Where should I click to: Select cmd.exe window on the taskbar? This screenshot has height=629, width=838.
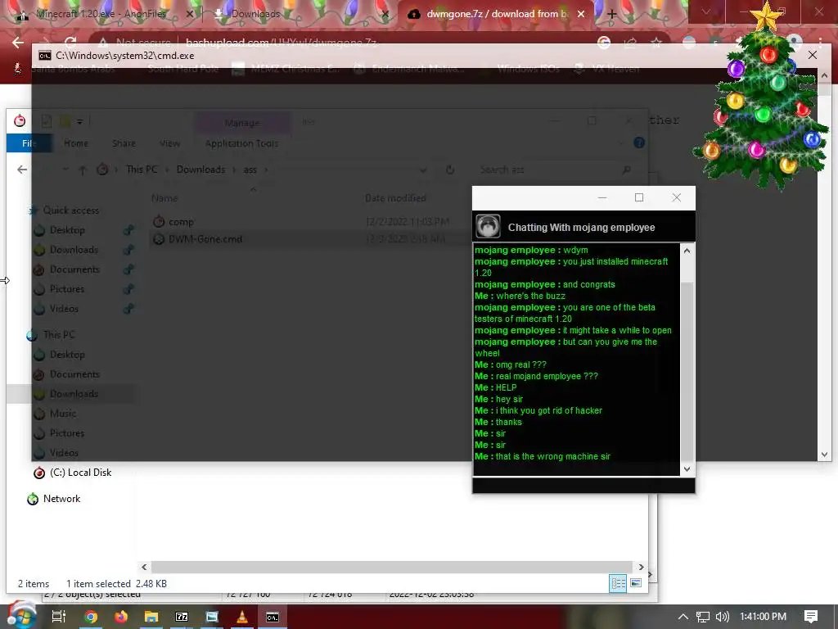click(273, 617)
